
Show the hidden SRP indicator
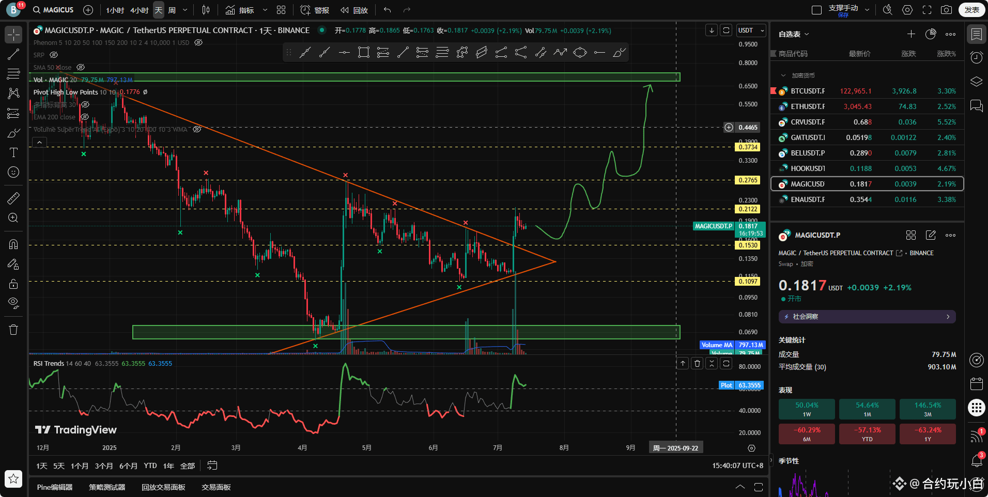coord(54,55)
